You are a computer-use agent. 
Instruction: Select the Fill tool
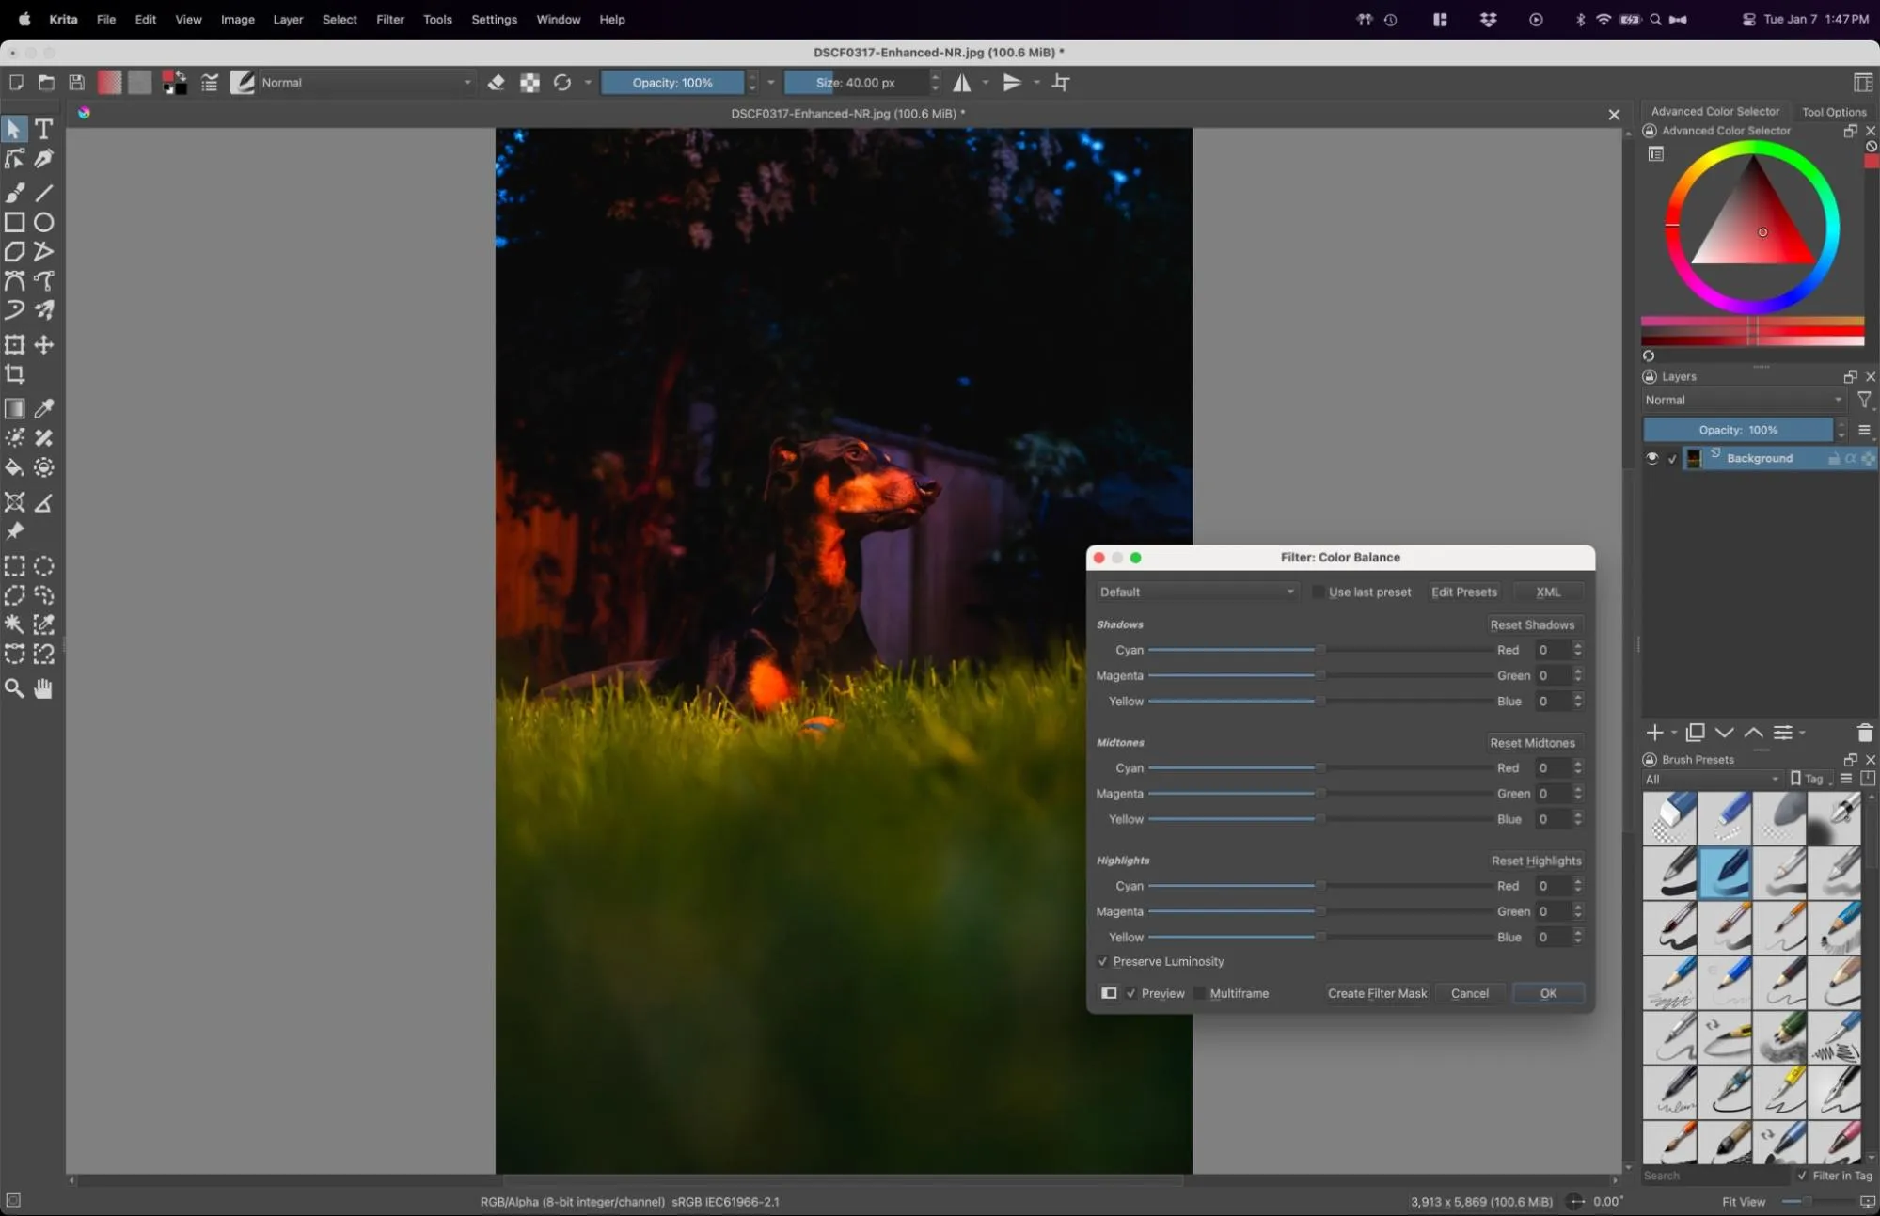15,467
